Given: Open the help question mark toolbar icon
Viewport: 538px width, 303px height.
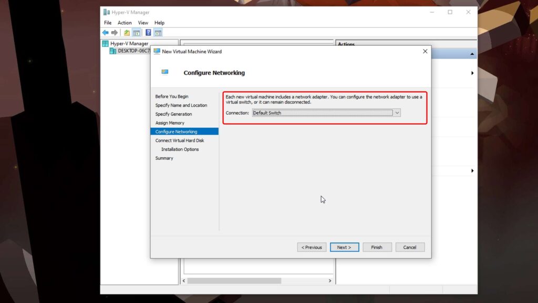Looking at the screenshot, I should (148, 33).
